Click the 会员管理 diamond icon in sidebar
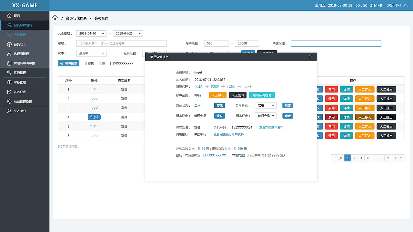 [9, 35]
